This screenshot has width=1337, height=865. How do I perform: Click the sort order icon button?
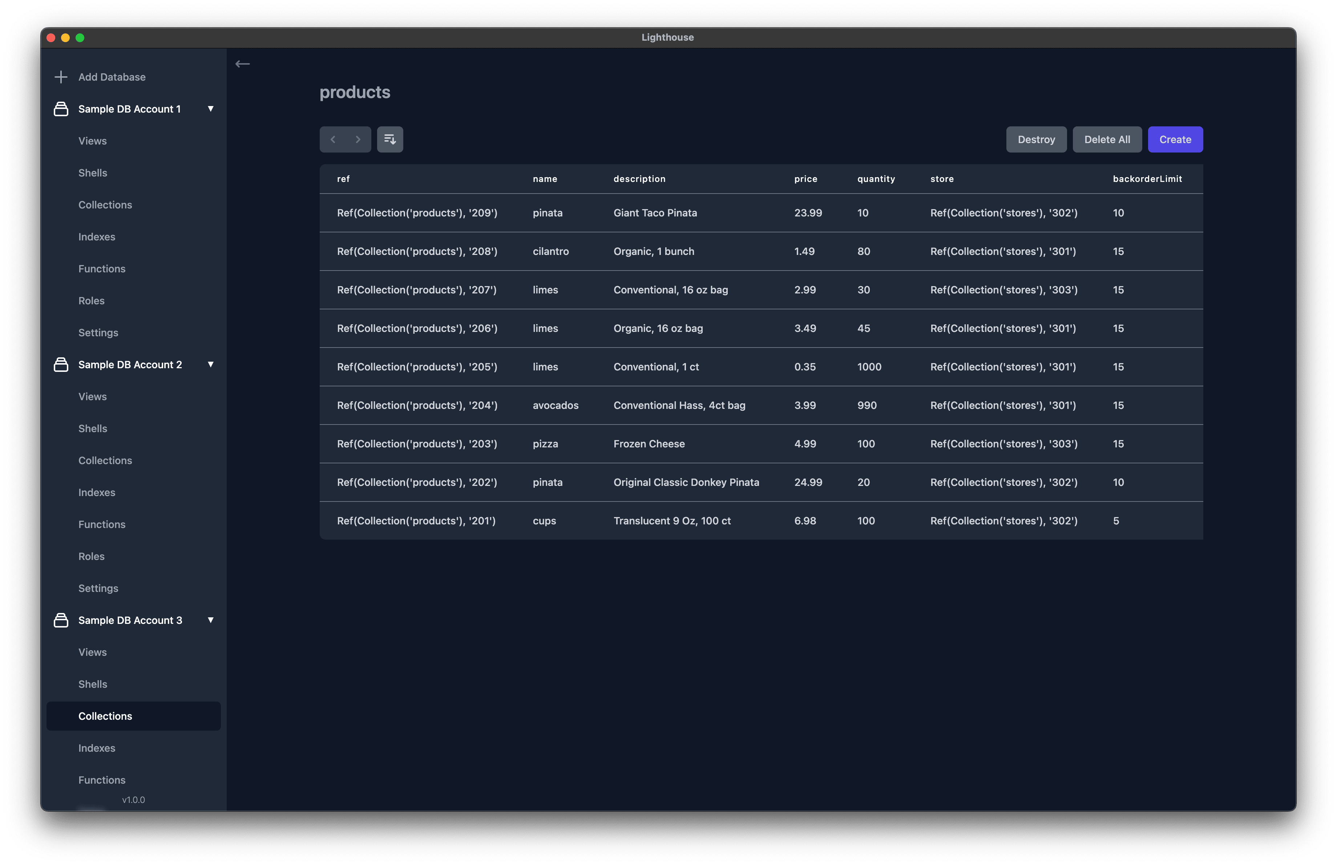[x=390, y=139]
